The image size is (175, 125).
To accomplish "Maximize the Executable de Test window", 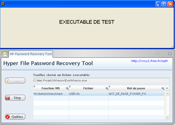I will [x=164, y=4].
